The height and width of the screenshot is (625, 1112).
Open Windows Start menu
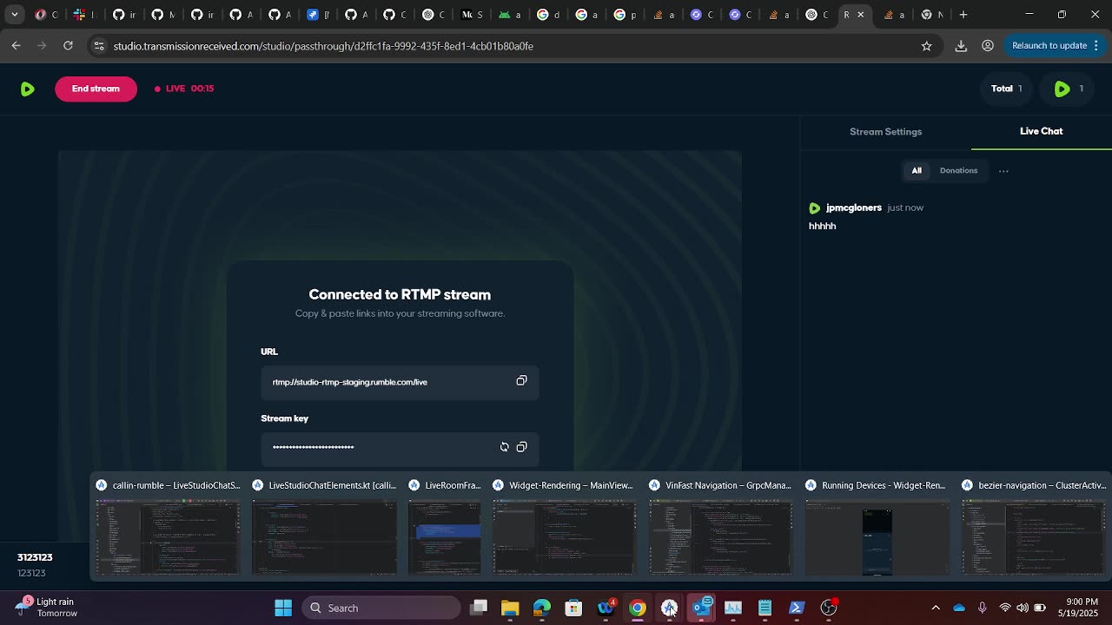pos(283,608)
